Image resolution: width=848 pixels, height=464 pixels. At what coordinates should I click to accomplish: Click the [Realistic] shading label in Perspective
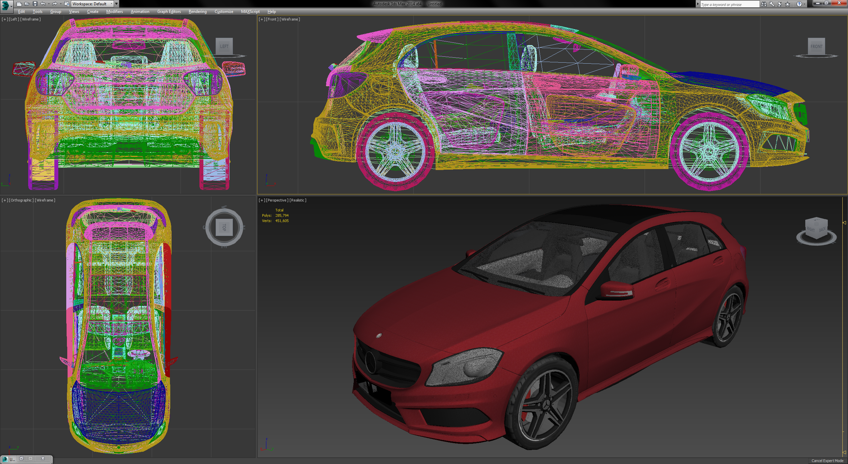tap(298, 200)
